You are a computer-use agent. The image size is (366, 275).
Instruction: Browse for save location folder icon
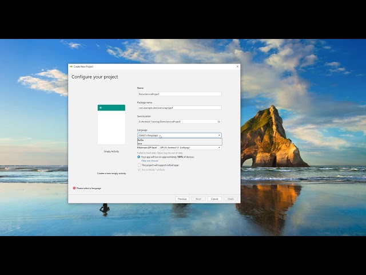point(219,121)
